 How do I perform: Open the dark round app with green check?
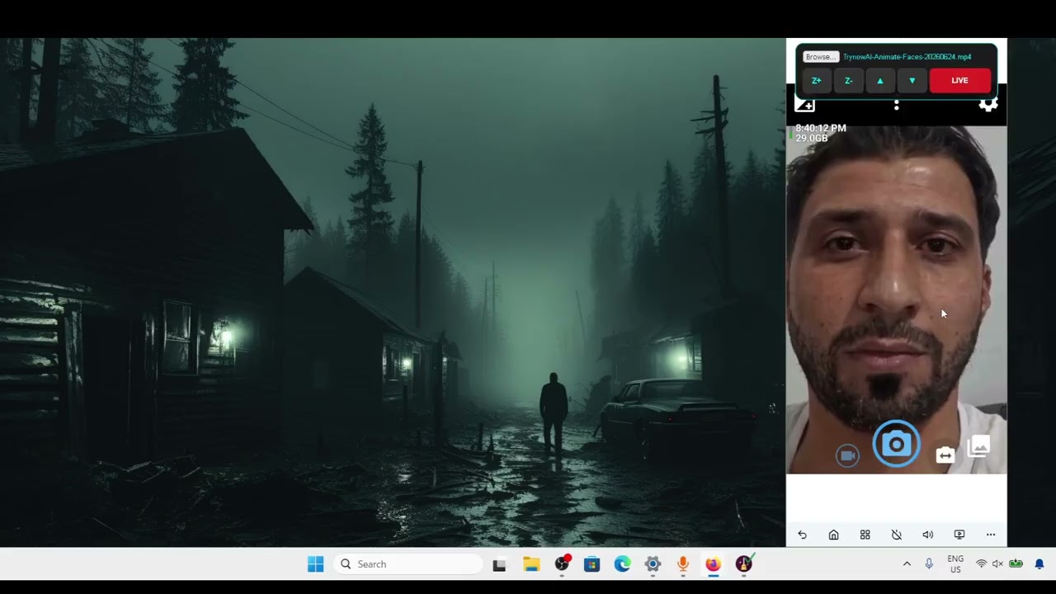coord(744,564)
